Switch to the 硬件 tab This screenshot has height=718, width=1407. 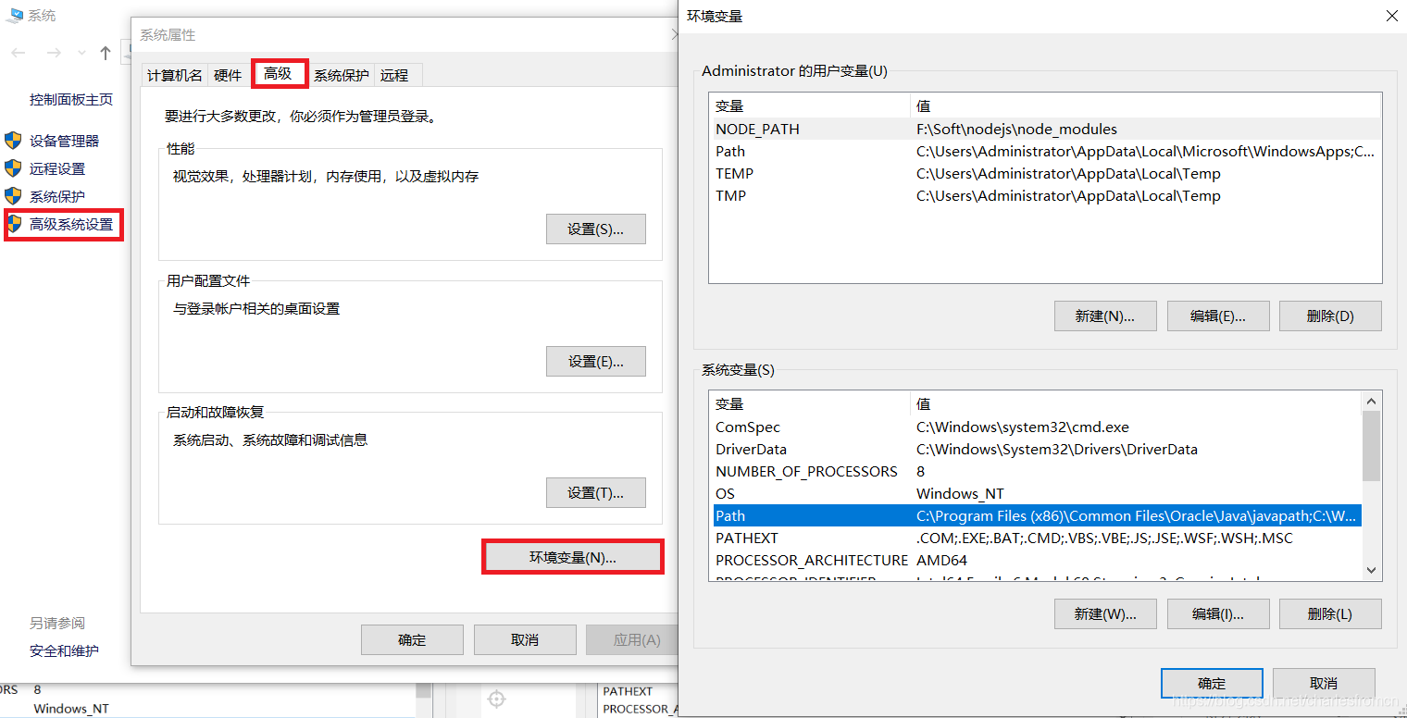(x=228, y=75)
